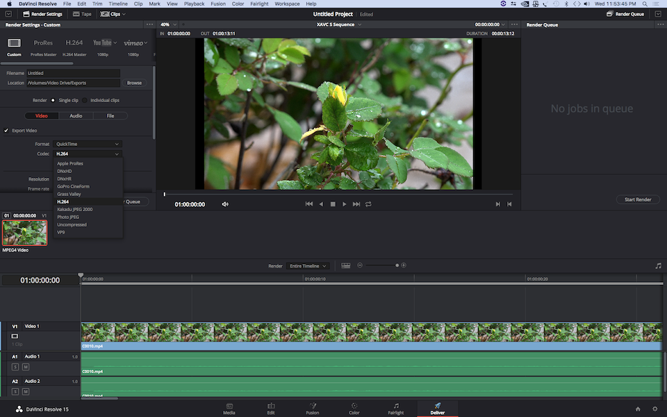667x417 pixels.
Task: Open the Media page
Action: pos(229,409)
